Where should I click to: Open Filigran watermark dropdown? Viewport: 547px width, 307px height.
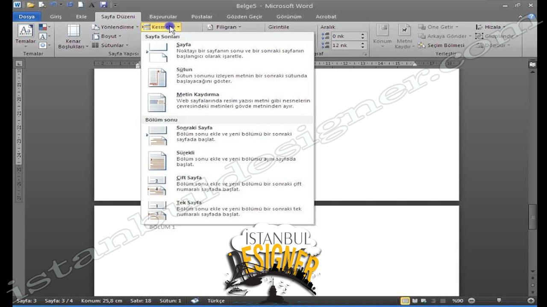[224, 27]
